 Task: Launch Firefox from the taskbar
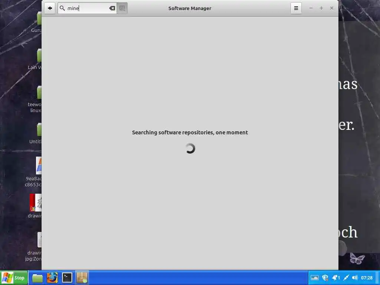[52, 278]
